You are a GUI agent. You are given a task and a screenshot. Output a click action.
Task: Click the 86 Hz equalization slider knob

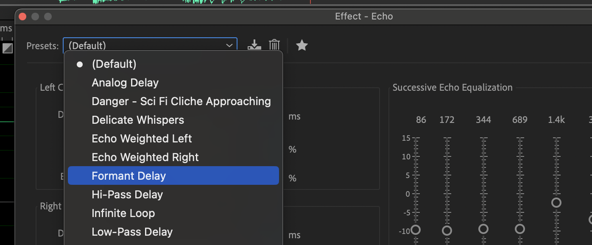click(416, 230)
